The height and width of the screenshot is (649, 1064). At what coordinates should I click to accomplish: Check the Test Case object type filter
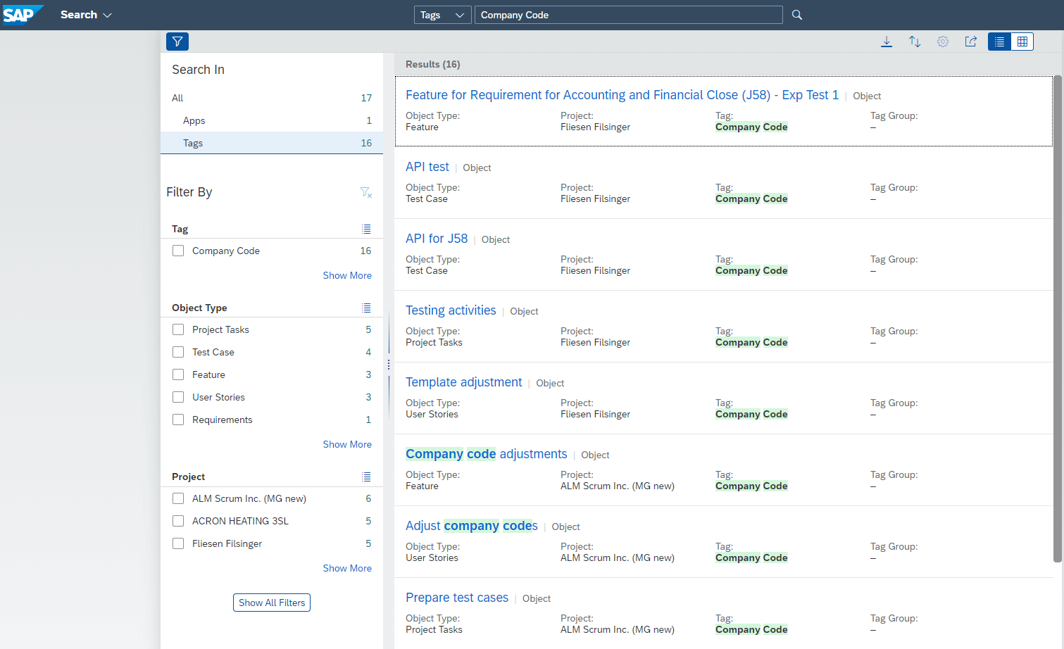click(178, 351)
